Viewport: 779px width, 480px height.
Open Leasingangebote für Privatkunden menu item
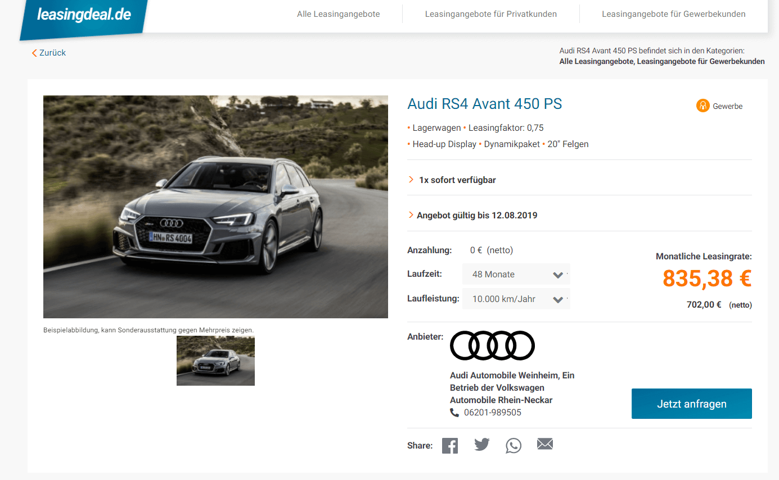point(491,14)
